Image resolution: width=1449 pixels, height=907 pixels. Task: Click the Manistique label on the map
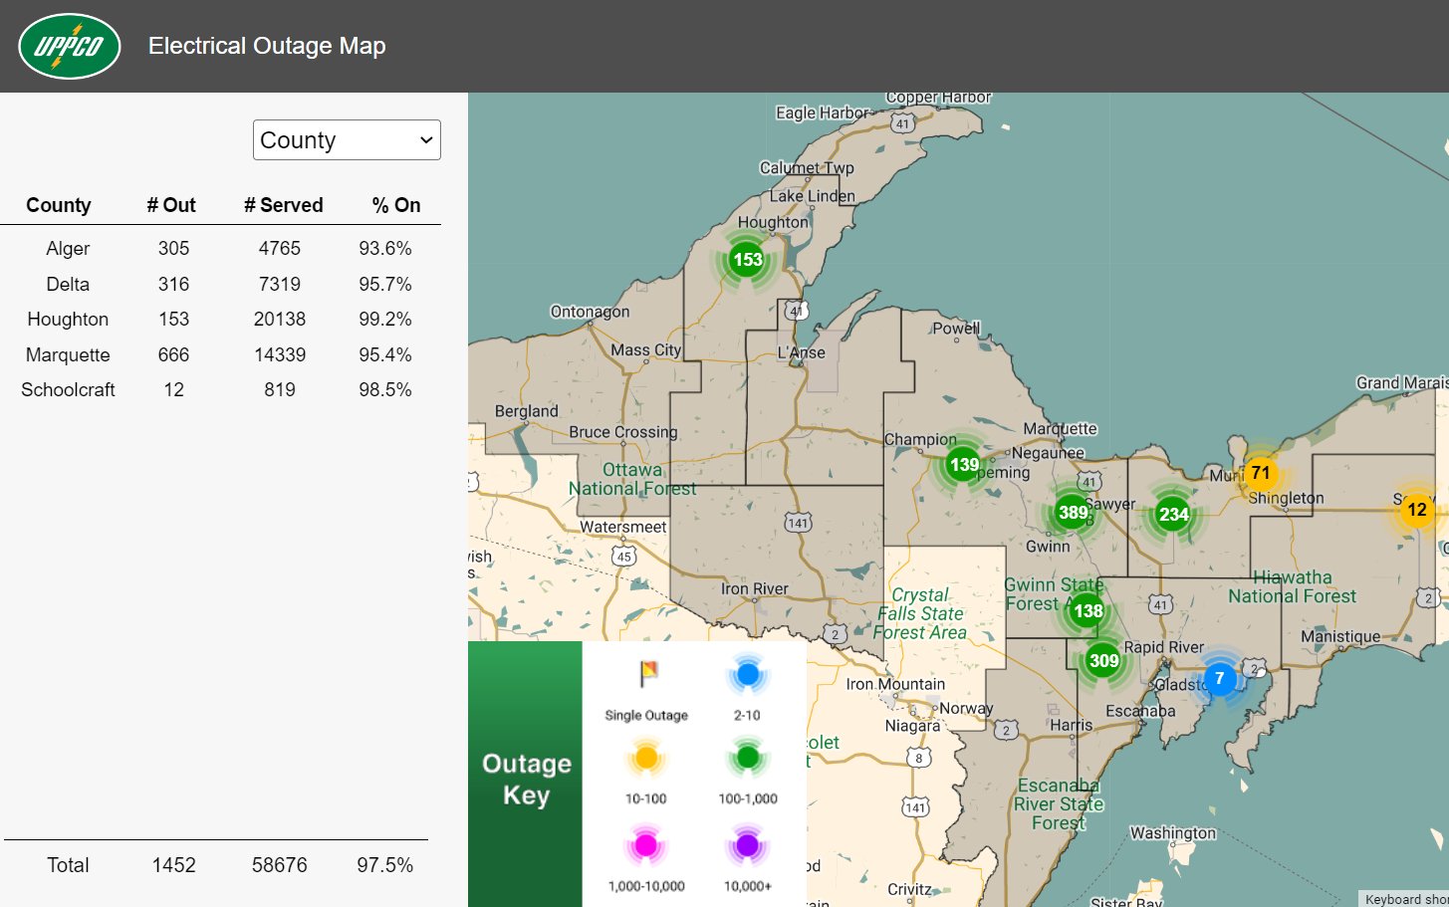click(1340, 636)
